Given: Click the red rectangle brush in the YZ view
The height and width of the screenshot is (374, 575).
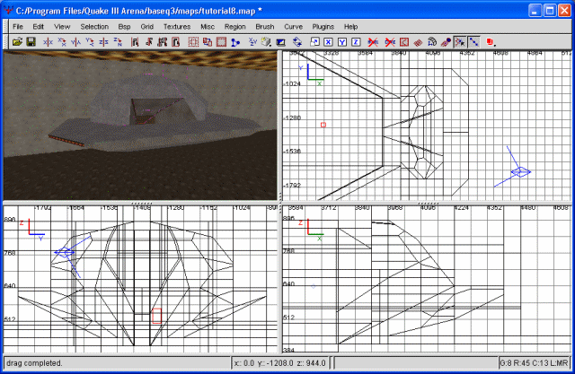Looking at the screenshot, I should pyautogui.click(x=156, y=316).
